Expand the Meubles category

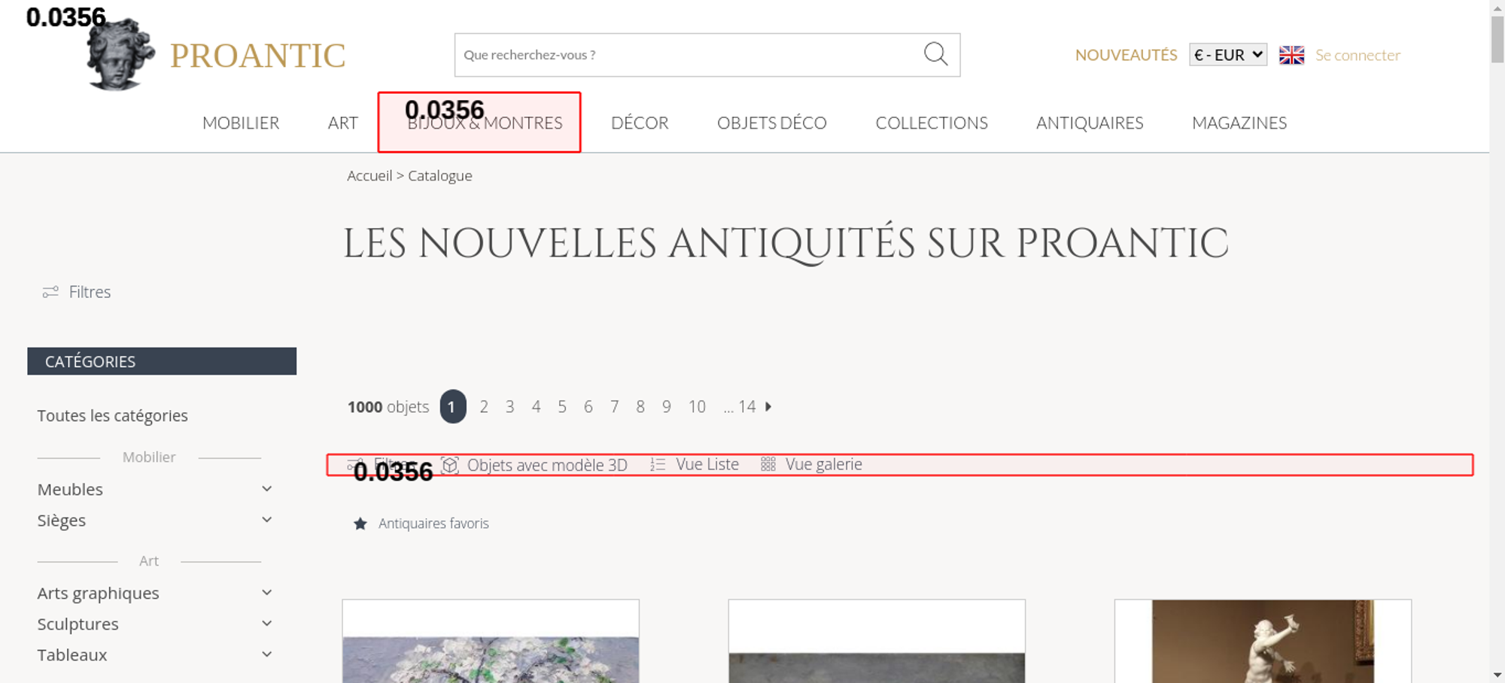point(266,489)
